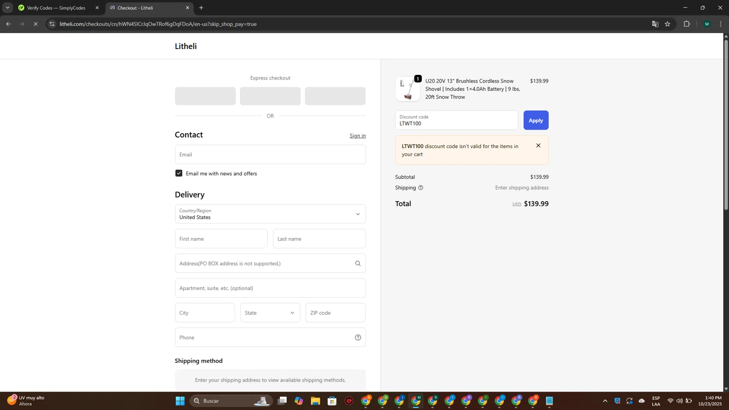
Task: Open the red circular app in taskbar
Action: (349, 401)
